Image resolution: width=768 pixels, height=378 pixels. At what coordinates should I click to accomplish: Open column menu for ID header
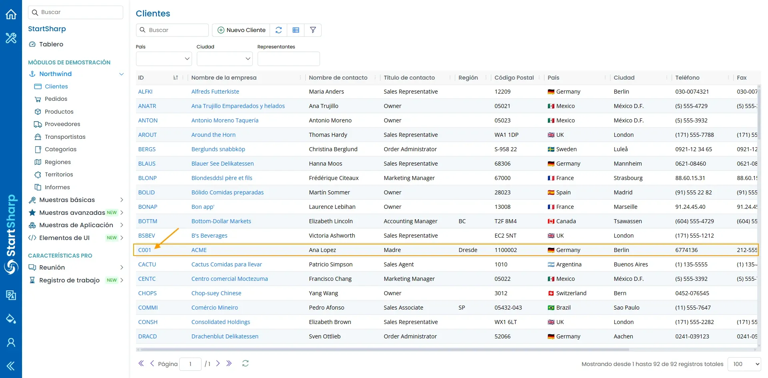183,78
